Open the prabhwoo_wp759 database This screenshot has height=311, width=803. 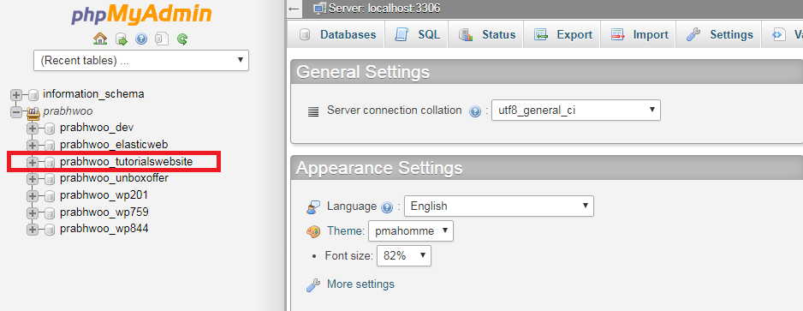click(104, 212)
